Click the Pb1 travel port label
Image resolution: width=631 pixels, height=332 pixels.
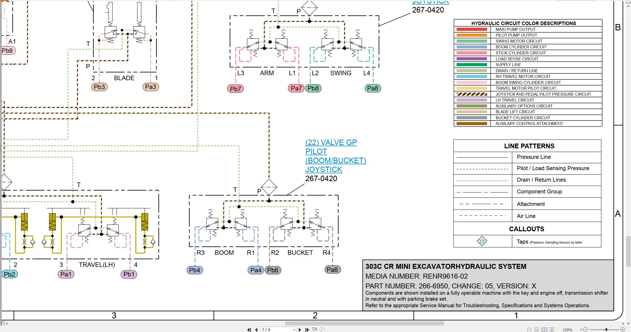coord(129,274)
